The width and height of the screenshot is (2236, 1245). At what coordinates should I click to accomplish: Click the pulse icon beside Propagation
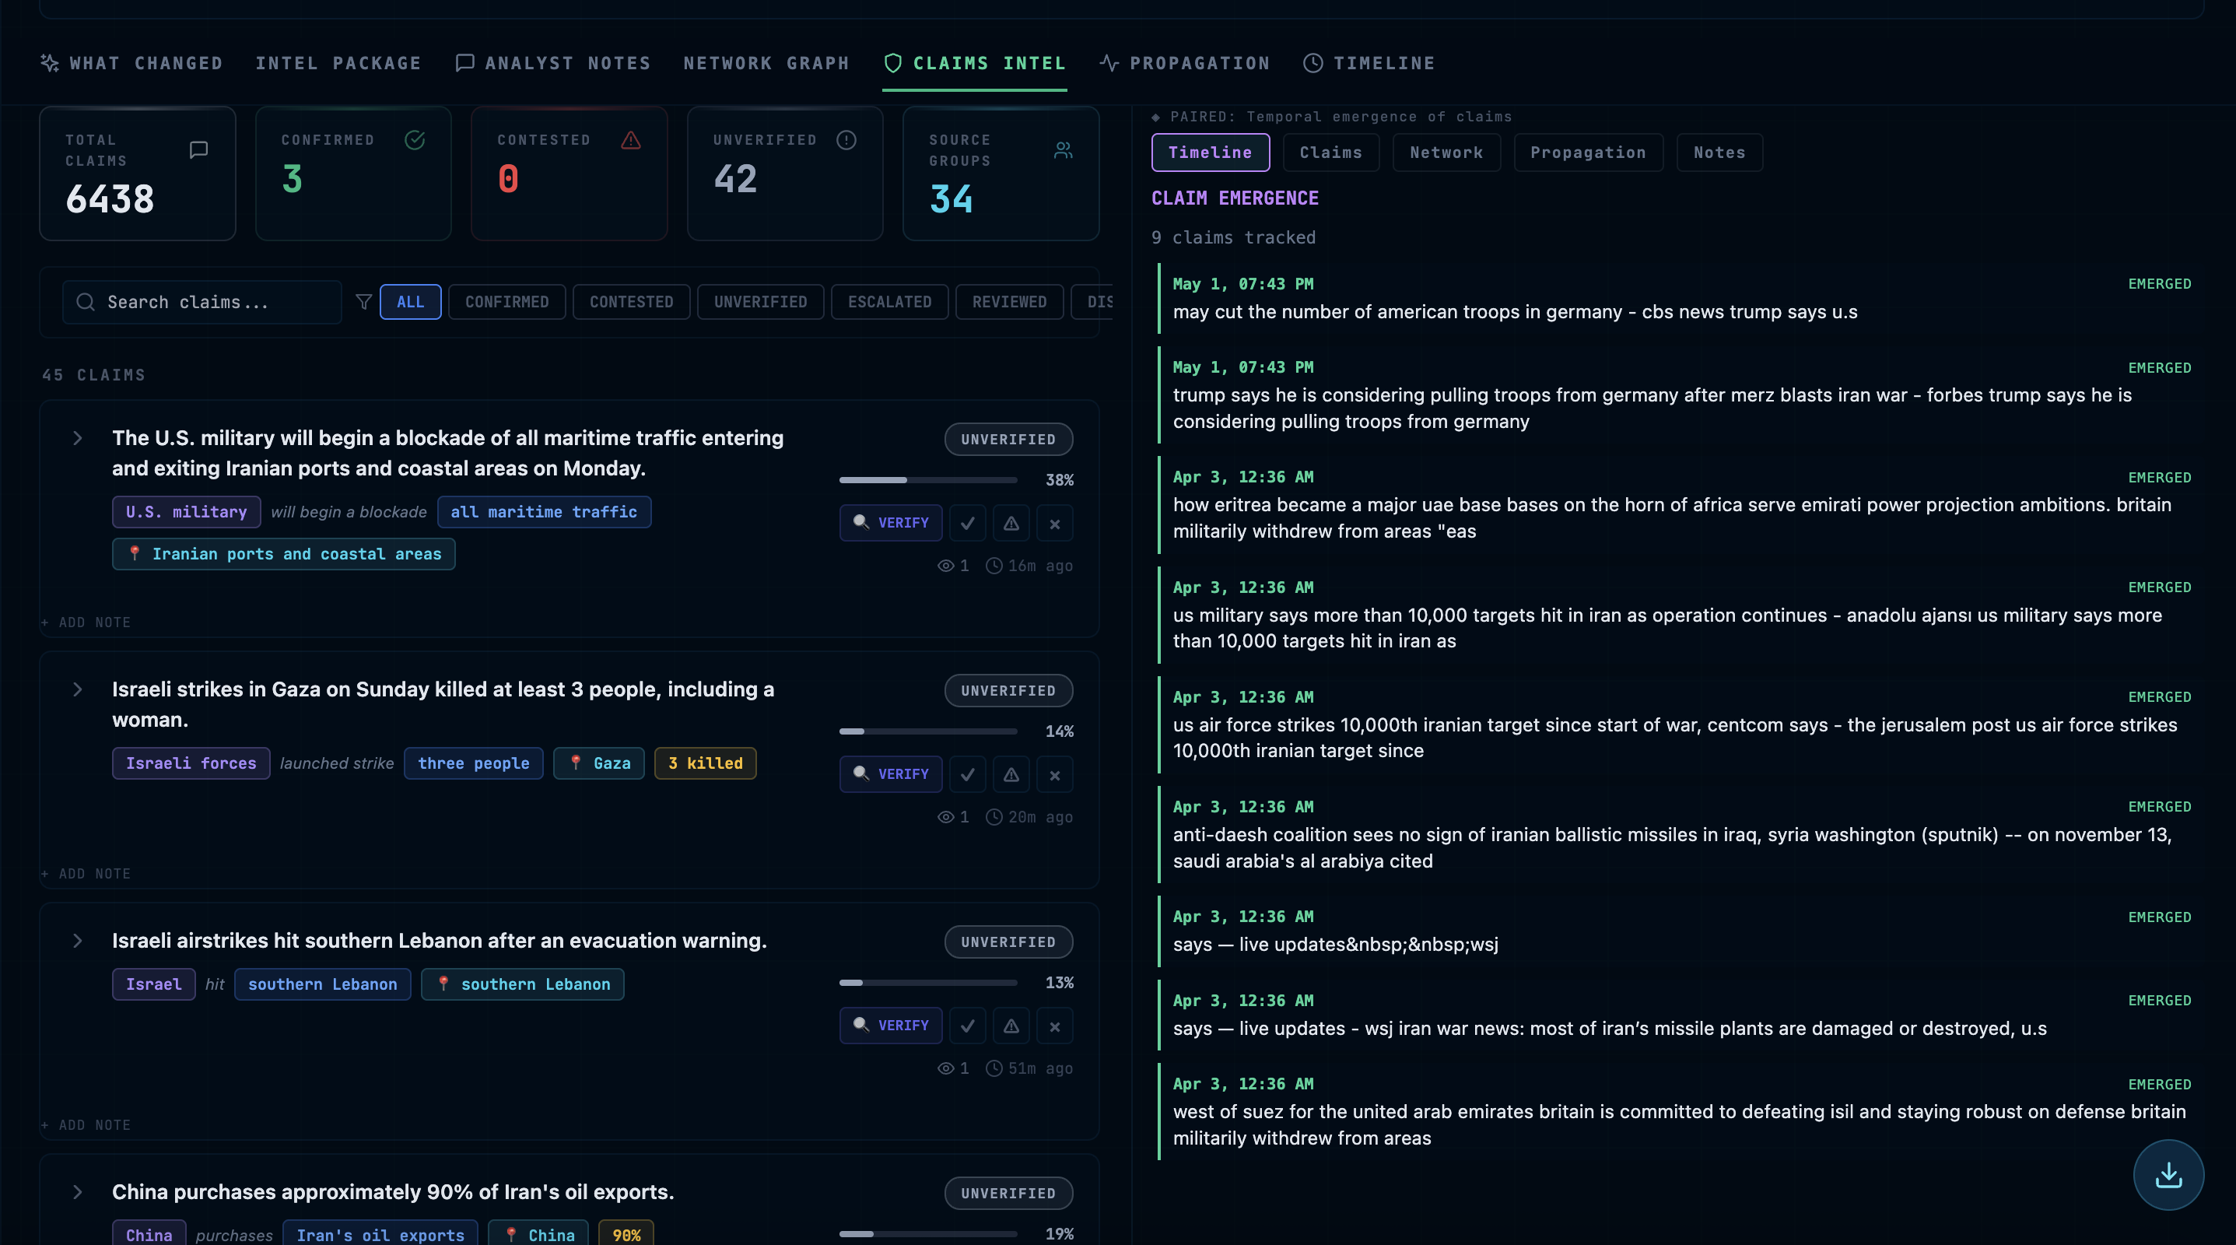click(x=1109, y=62)
